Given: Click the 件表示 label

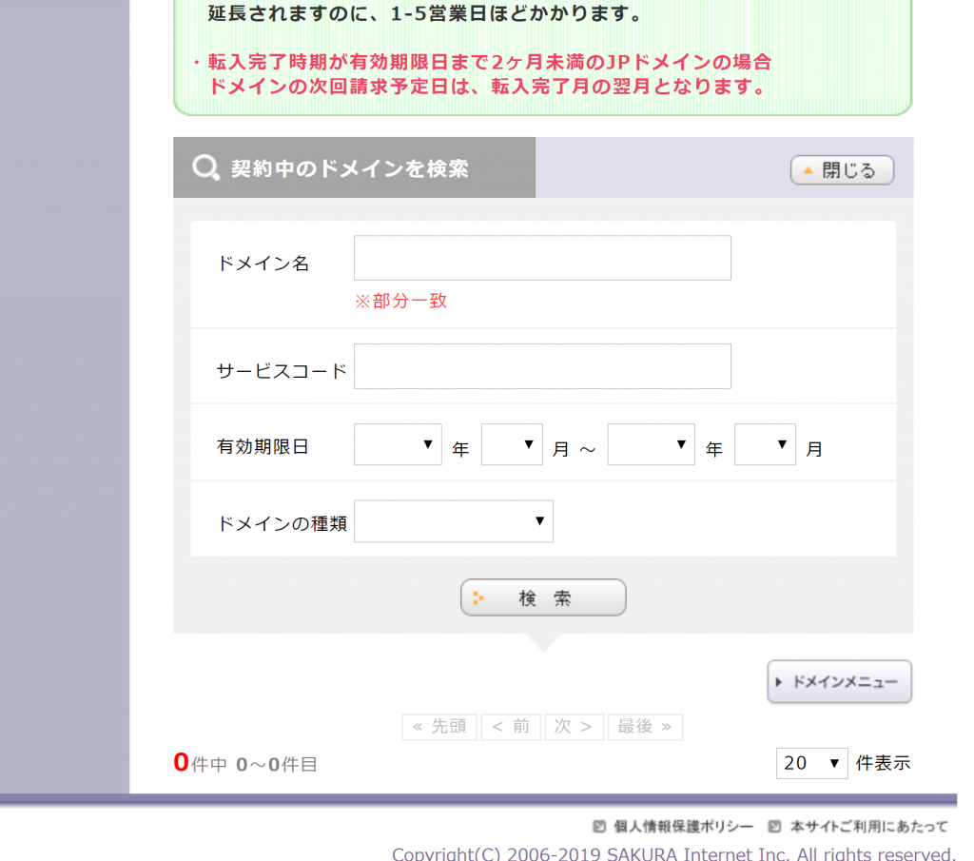Looking at the screenshot, I should click(883, 763).
